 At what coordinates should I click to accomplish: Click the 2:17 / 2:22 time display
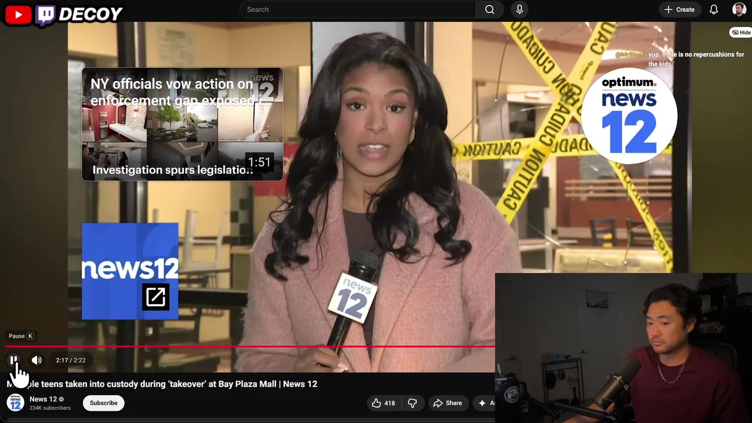click(x=70, y=360)
